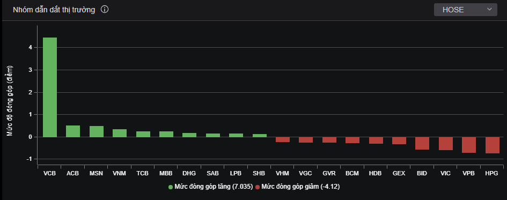Click the VPB axis label
Viewport: 507px width, 200px height.
tap(468, 174)
